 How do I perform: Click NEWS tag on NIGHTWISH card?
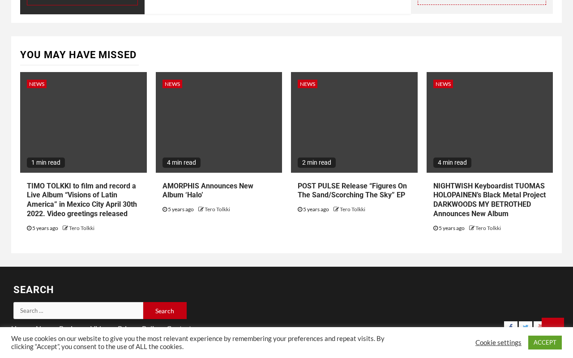(443, 84)
